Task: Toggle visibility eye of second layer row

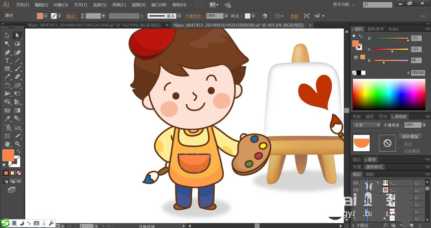Action: (356, 190)
